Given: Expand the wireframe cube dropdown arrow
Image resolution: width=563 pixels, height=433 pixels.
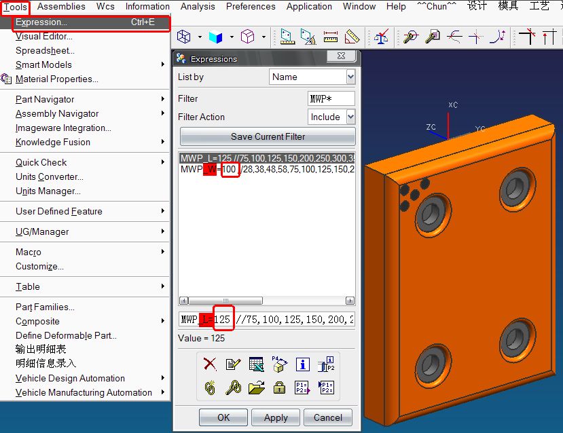Looking at the screenshot, I should pyautogui.click(x=200, y=37).
